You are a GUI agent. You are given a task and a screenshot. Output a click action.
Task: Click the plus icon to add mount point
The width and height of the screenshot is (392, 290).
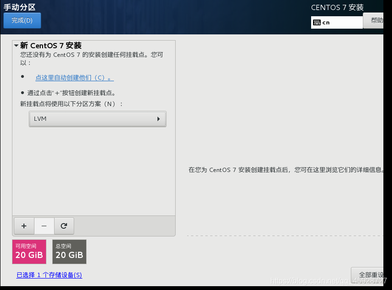tap(24, 226)
